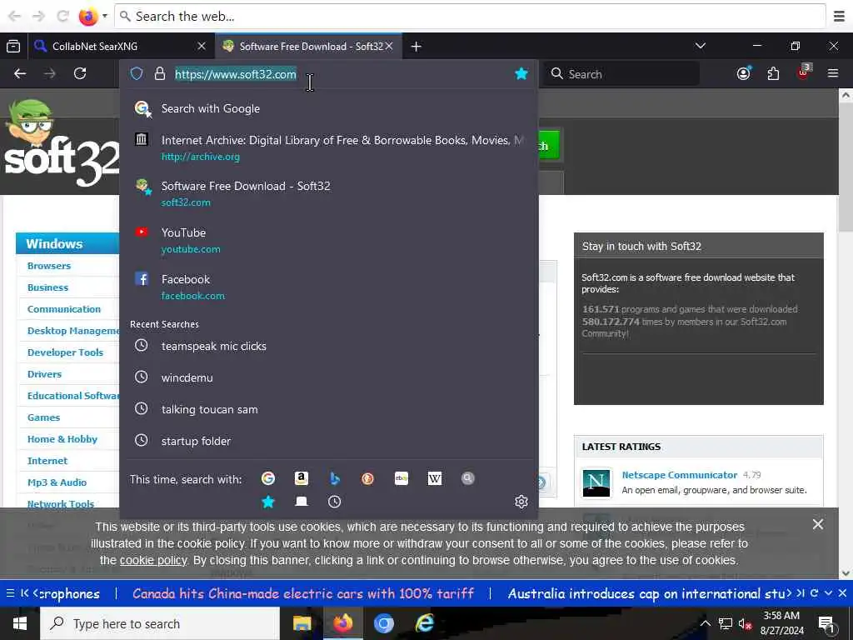Open File Explorer from the taskbar
This screenshot has height=640, width=853.
point(302,623)
